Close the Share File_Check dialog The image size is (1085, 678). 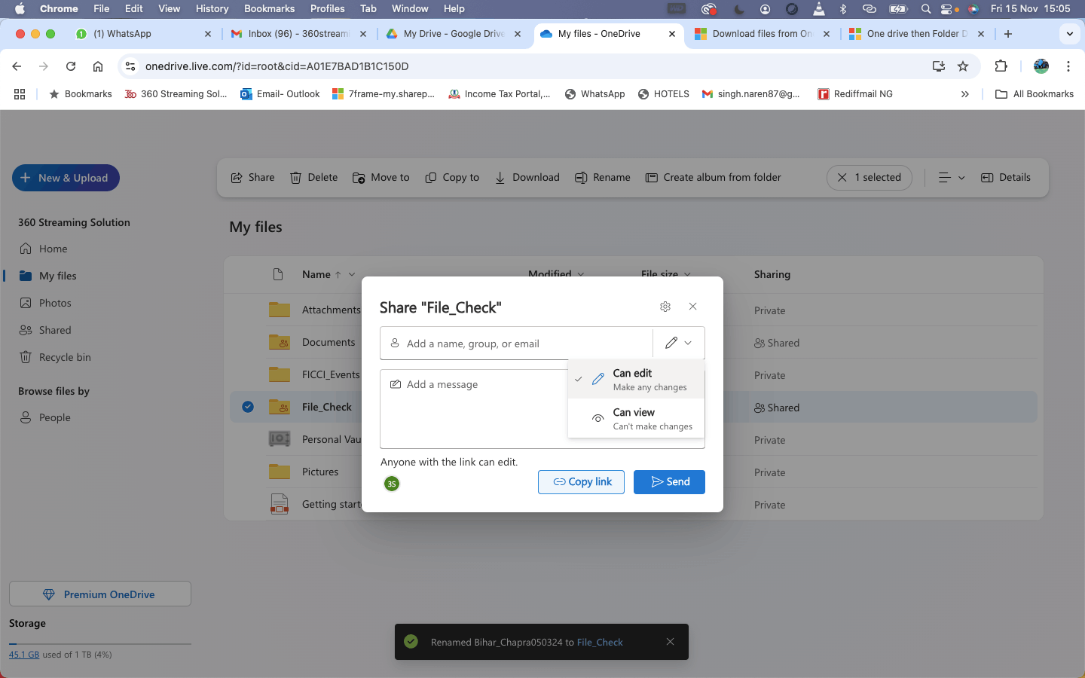[693, 307]
